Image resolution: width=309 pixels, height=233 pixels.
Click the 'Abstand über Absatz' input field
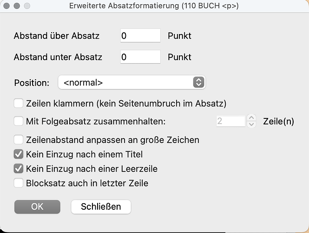click(x=140, y=36)
